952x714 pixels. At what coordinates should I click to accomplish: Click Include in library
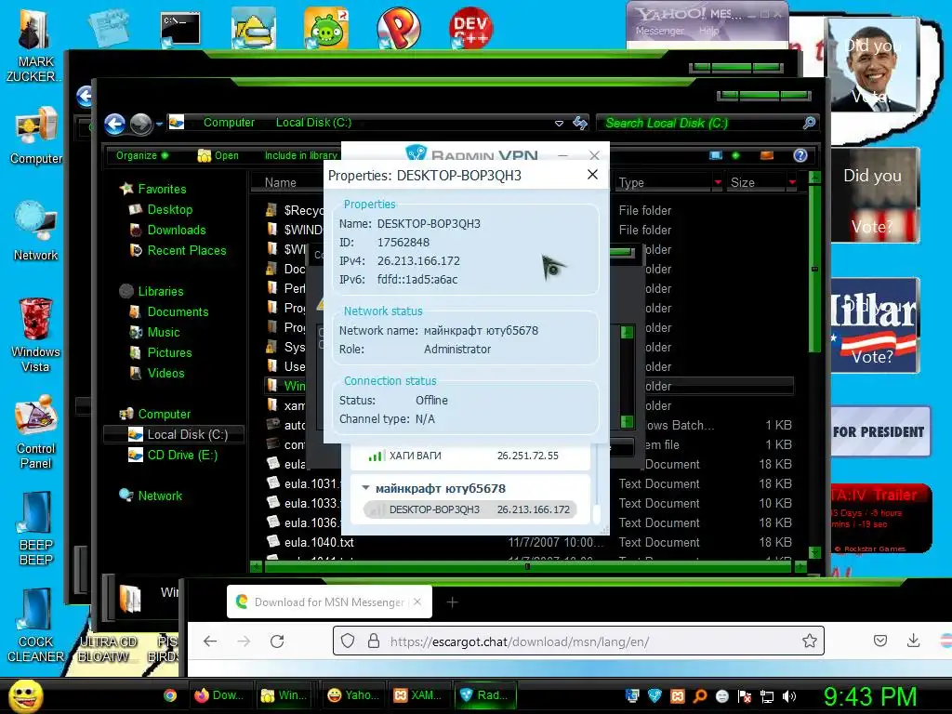pos(300,155)
